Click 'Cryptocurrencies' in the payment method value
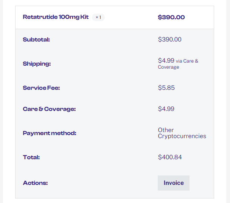Viewport: 230px width, 203px height. (x=182, y=136)
